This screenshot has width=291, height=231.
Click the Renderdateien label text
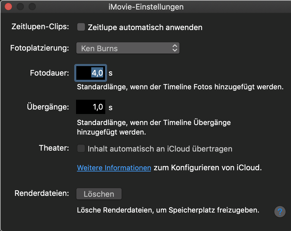coord(42,193)
